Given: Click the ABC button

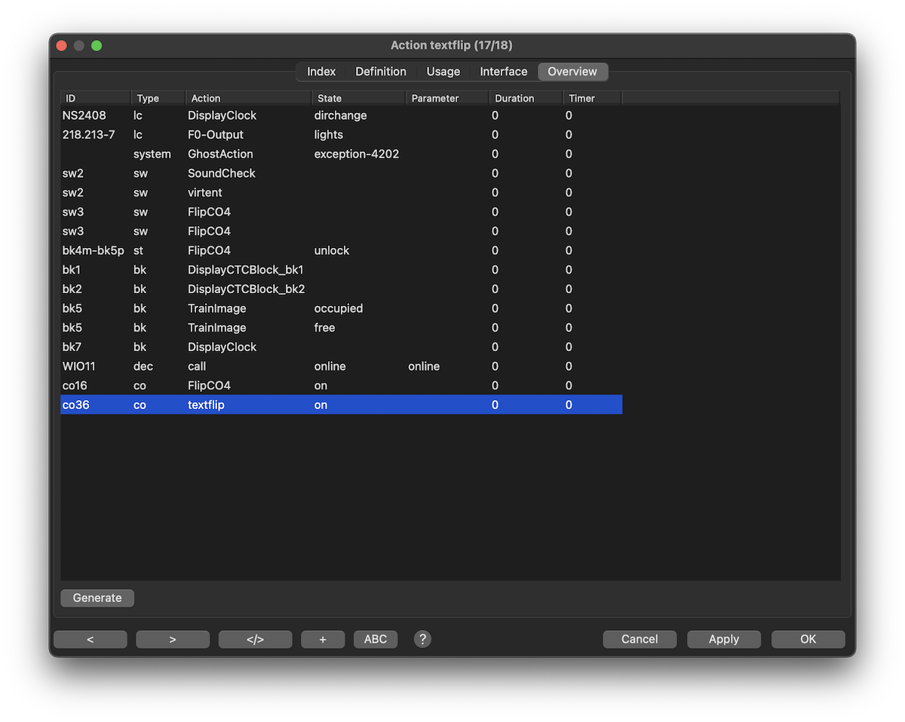Looking at the screenshot, I should coord(375,639).
